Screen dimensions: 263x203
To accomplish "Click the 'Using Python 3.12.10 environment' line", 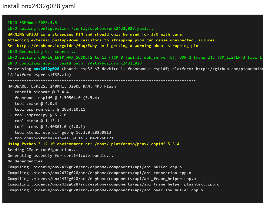I will coord(94,144).
